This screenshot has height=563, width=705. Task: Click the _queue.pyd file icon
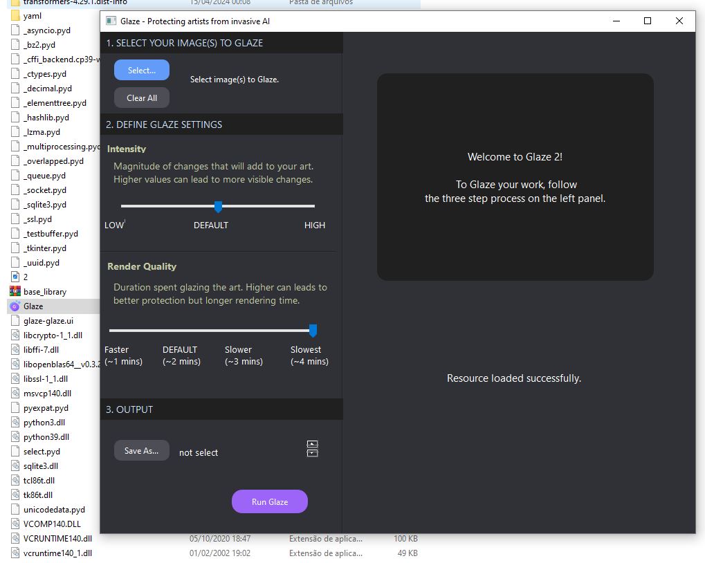[x=15, y=175]
